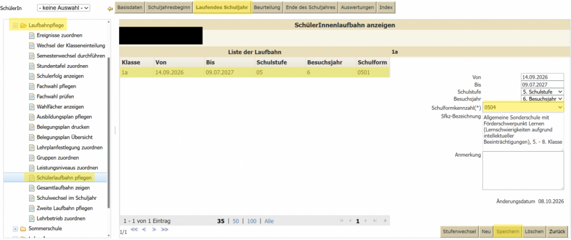Show Alle entries in the list
The image size is (571, 240).
coord(269,221)
